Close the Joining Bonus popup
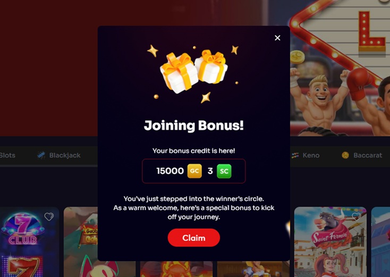Image resolution: width=390 pixels, height=277 pixels. click(x=277, y=38)
